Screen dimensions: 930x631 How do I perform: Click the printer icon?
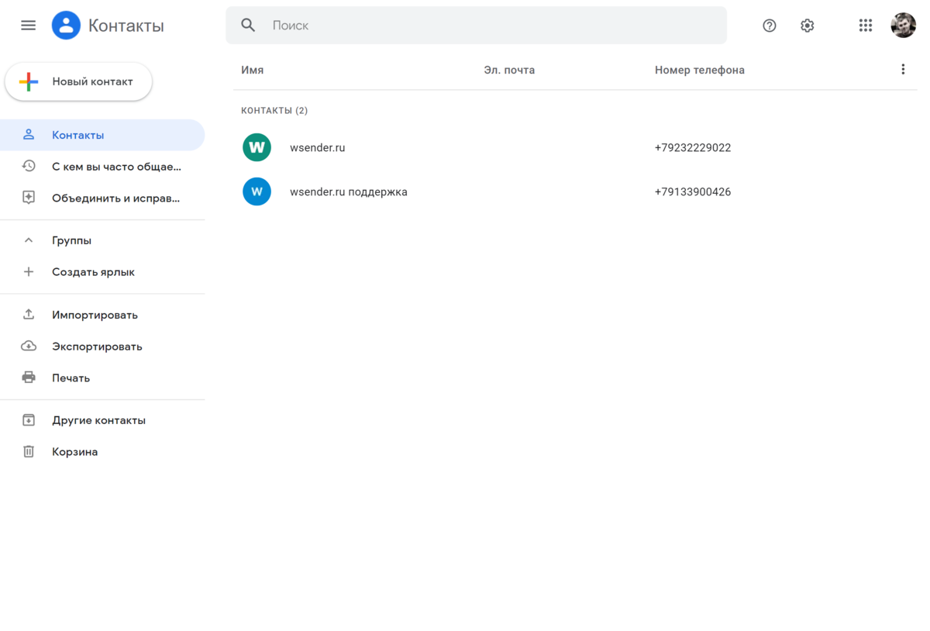click(x=29, y=378)
